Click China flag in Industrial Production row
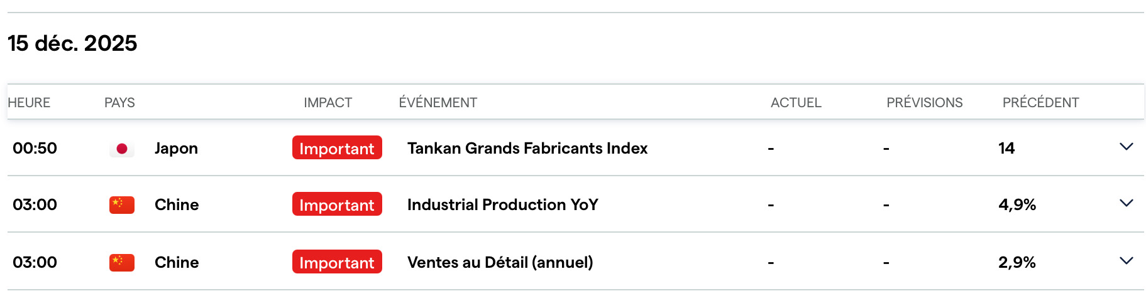 (122, 205)
